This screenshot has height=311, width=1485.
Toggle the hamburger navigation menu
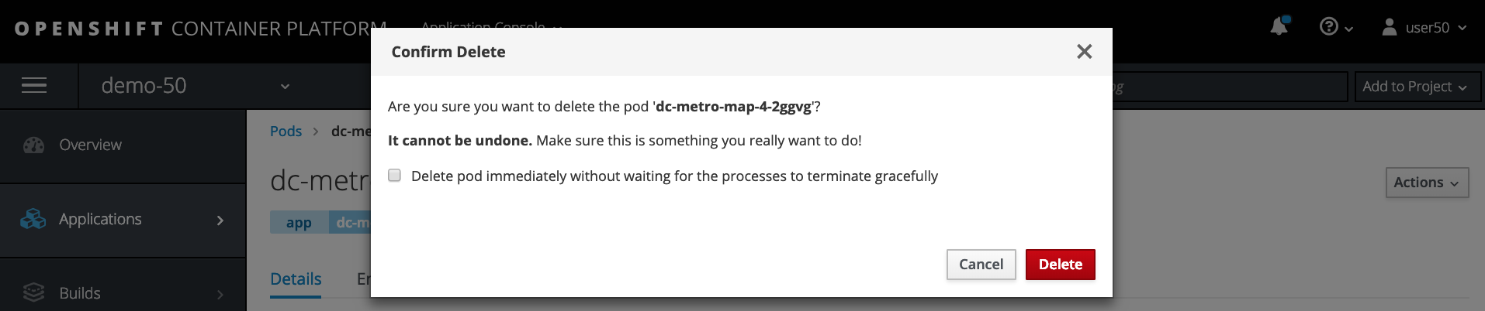point(34,86)
